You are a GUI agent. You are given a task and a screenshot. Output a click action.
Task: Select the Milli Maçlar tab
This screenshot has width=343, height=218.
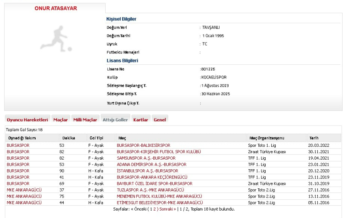click(x=85, y=119)
